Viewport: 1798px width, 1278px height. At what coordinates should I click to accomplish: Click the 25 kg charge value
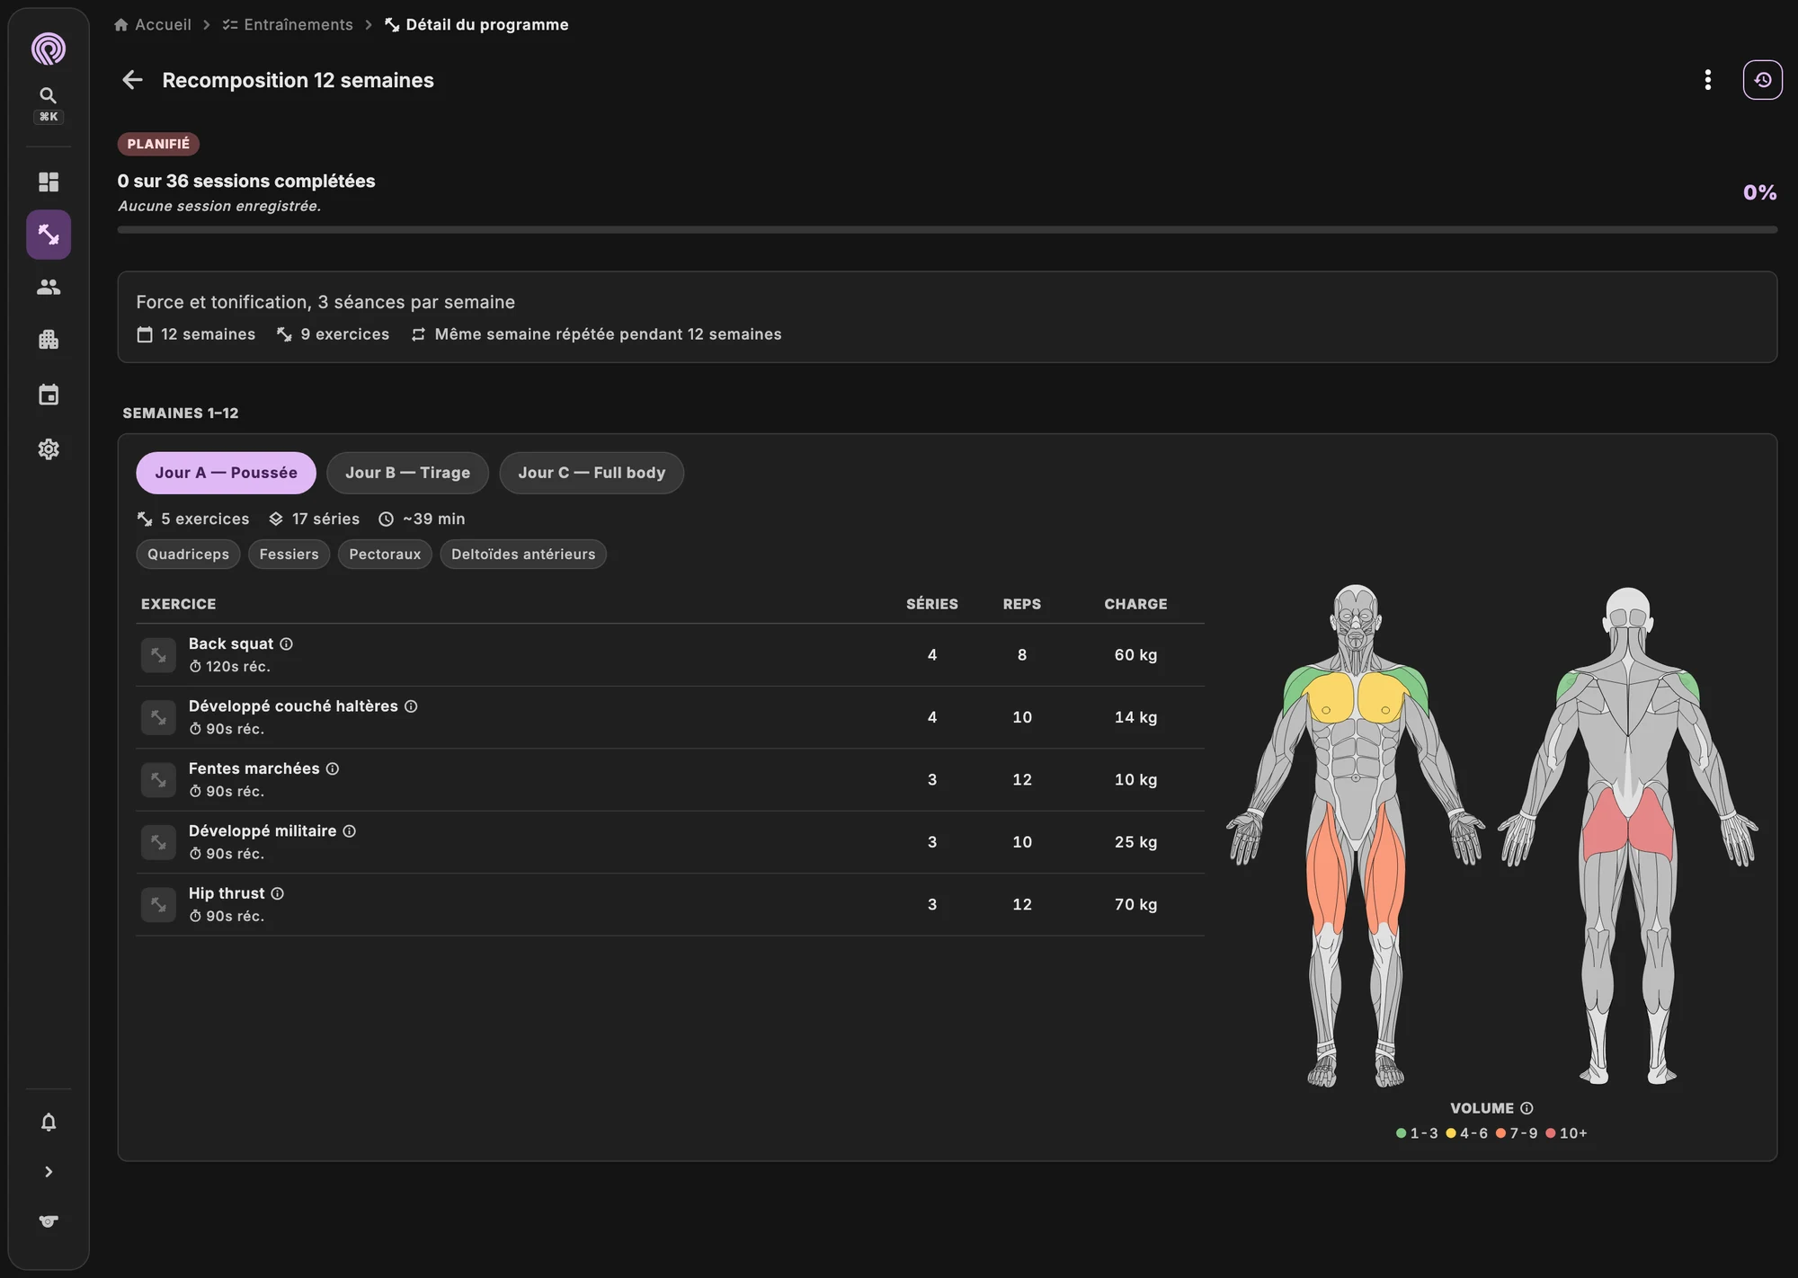tap(1135, 842)
